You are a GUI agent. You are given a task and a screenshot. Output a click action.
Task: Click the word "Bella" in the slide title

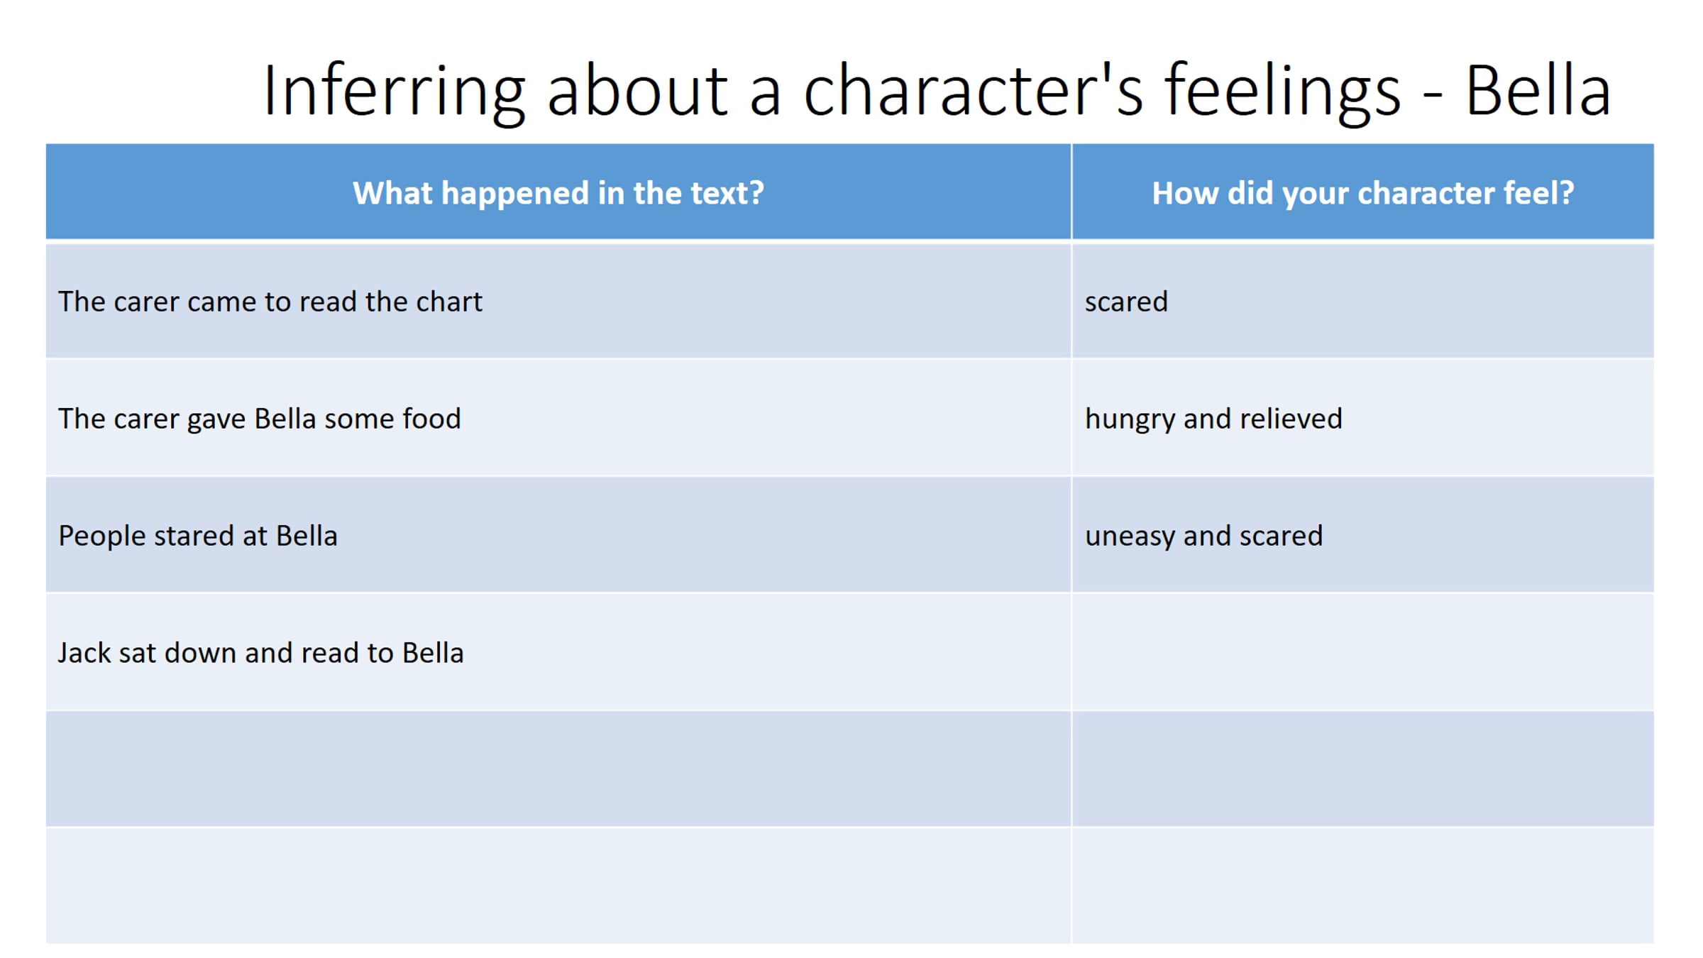[1538, 91]
